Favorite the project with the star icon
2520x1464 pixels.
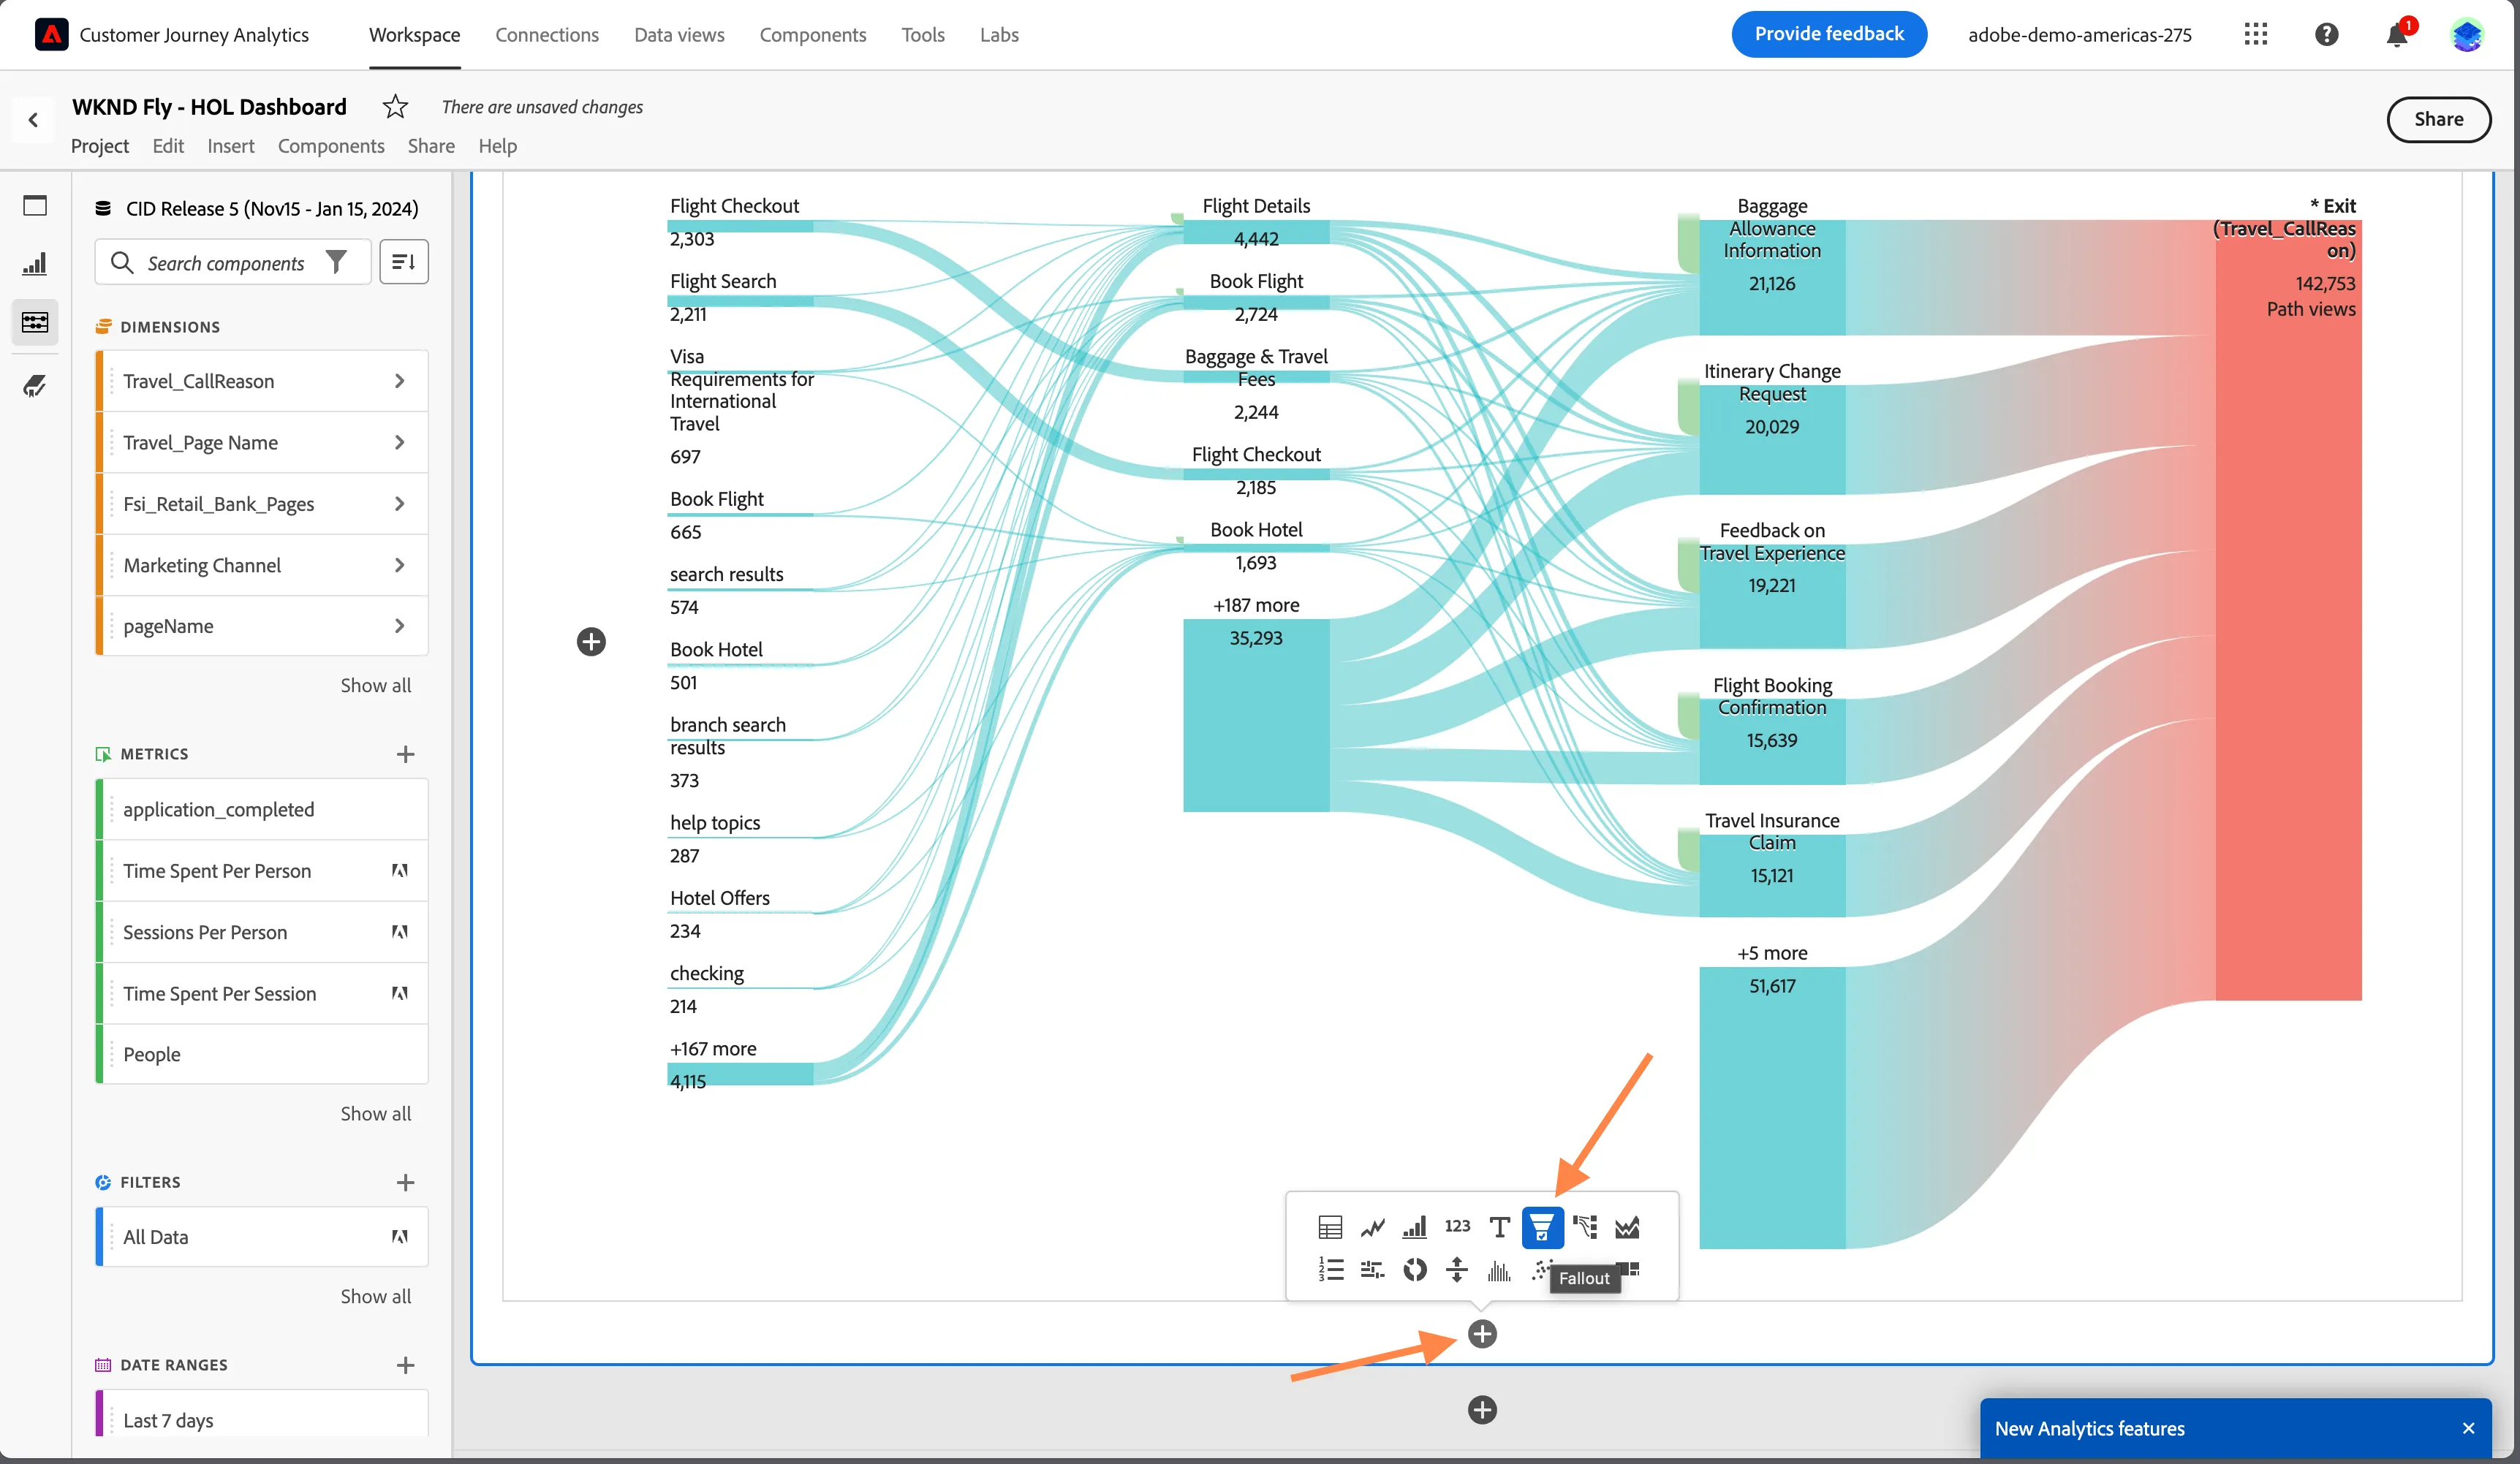[x=395, y=106]
